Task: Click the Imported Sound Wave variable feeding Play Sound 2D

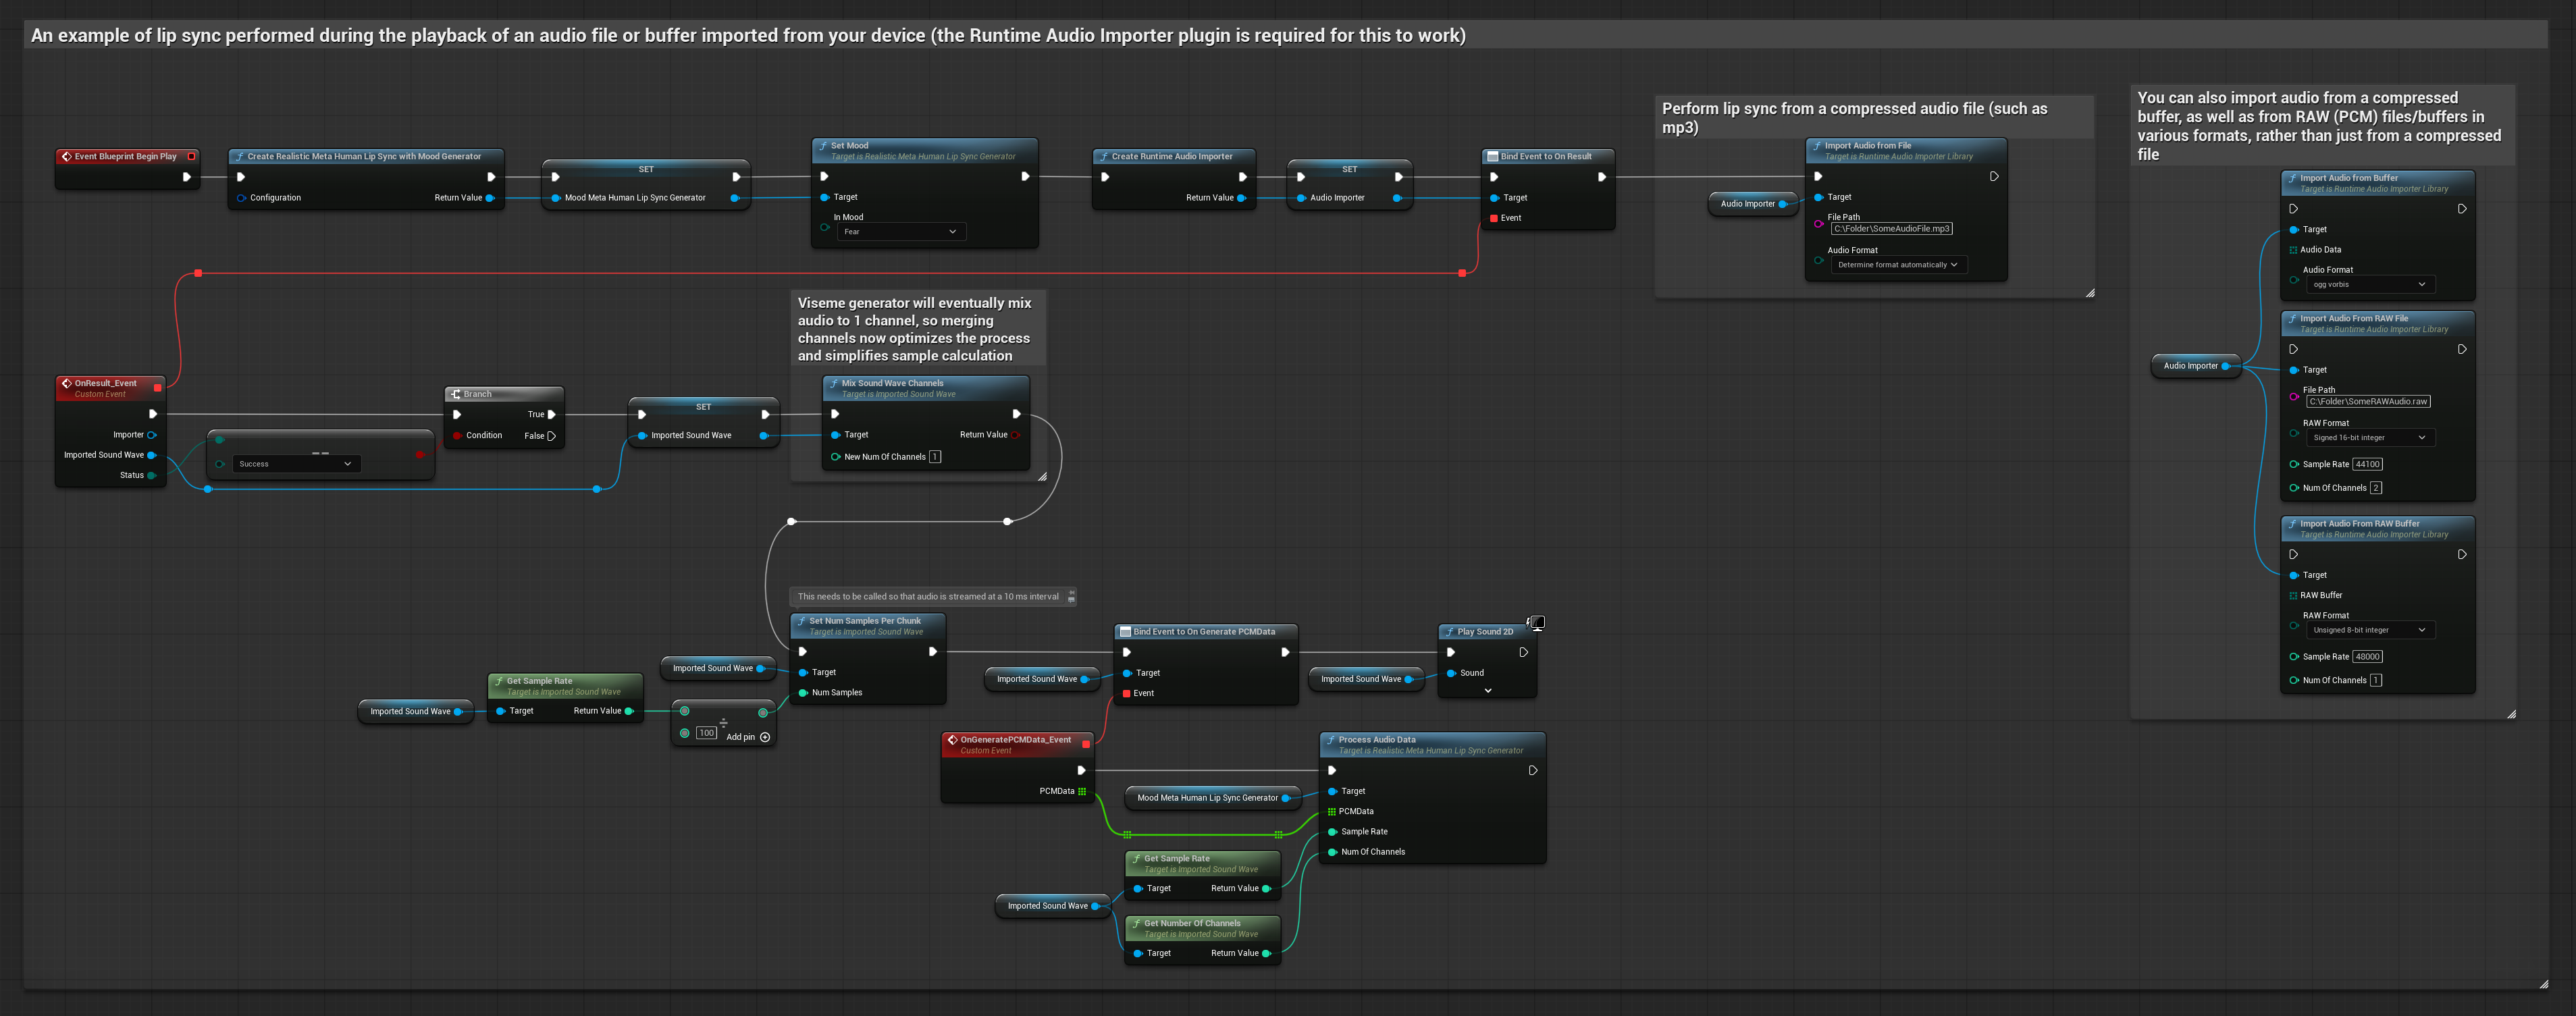Action: tap(1360, 679)
